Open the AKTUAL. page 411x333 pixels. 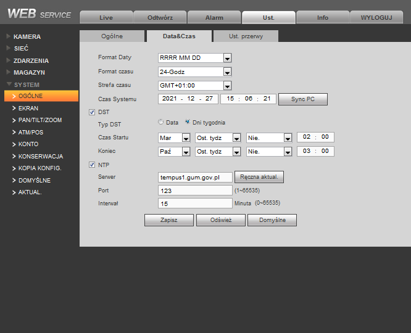tap(30, 192)
